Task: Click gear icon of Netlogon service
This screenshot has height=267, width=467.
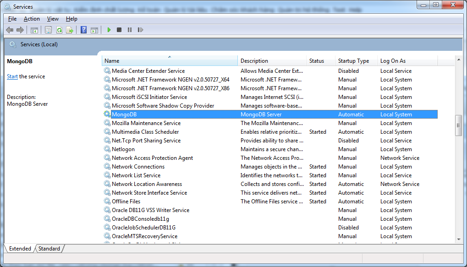Action: pos(107,149)
